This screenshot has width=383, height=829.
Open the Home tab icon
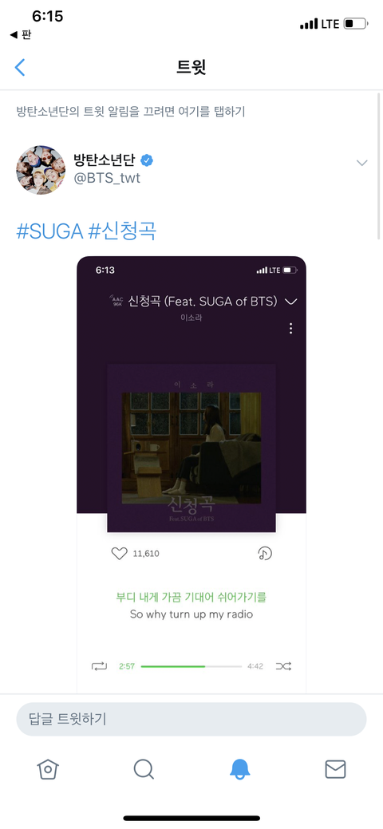pos(47,769)
